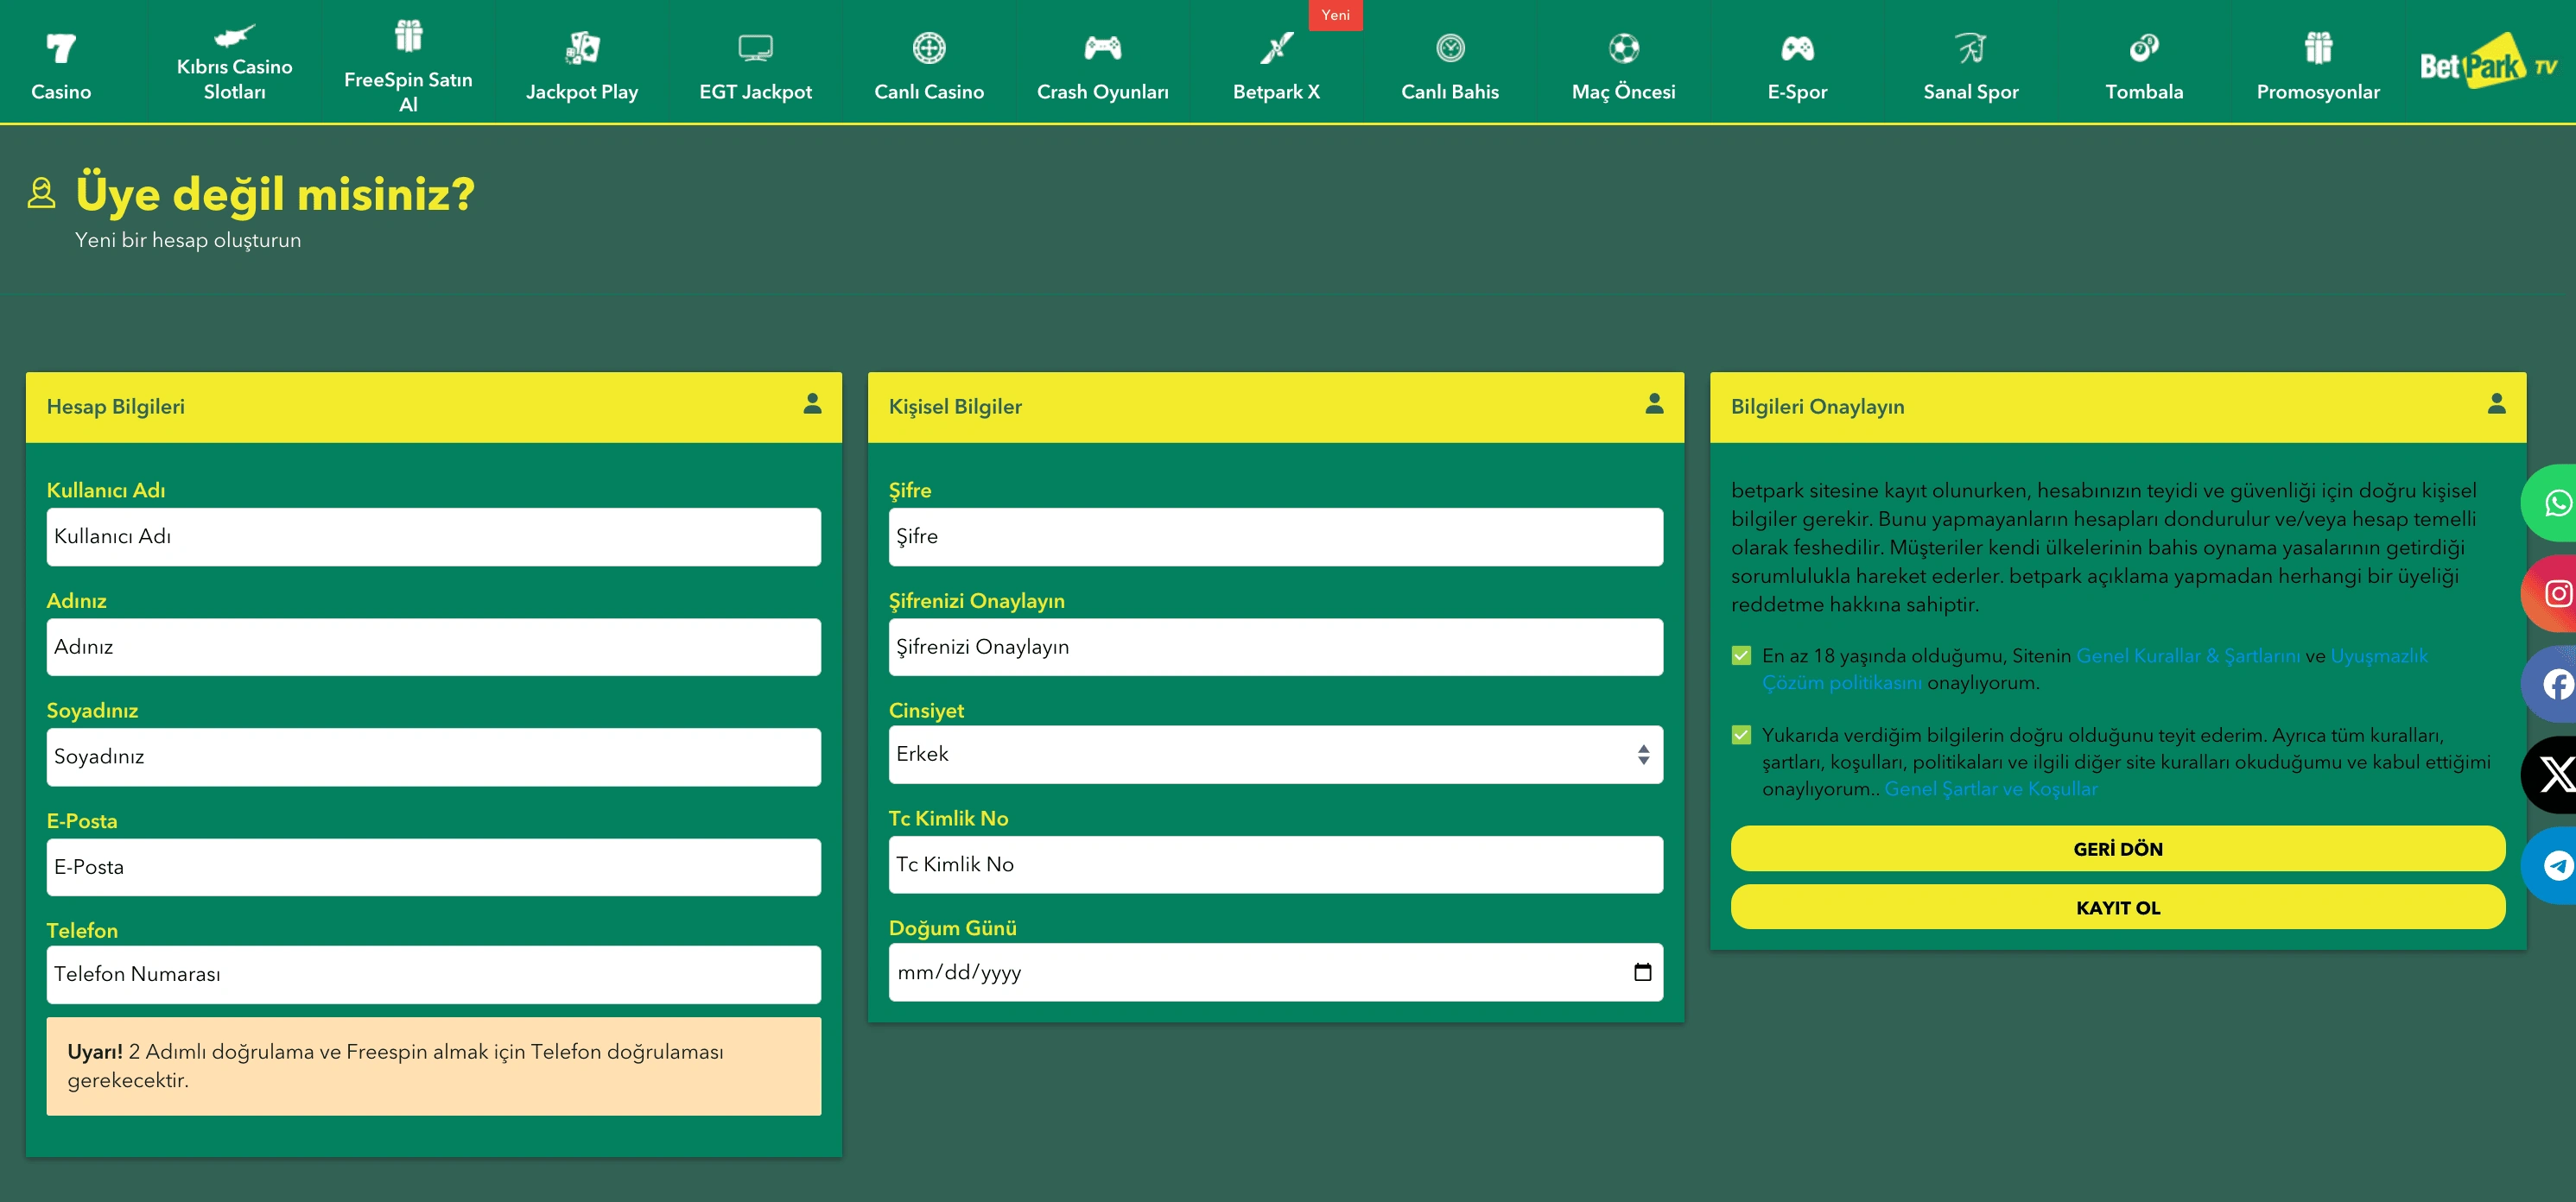Open the Genel Şartlar ve Koşullar link

[1990, 789]
